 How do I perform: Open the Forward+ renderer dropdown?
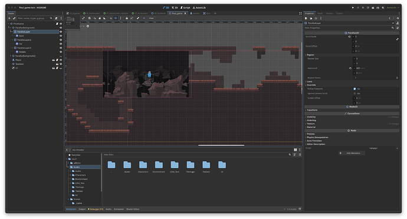point(393,8)
